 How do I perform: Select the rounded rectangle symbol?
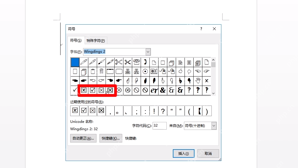(119, 72)
